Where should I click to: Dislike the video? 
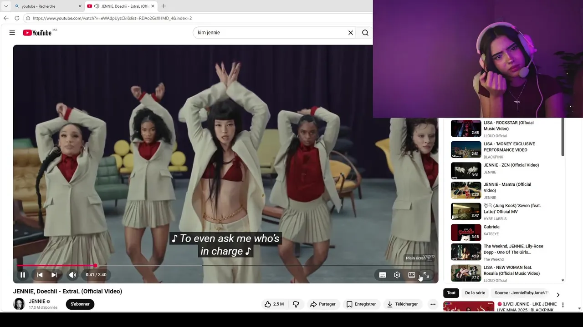pos(296,304)
